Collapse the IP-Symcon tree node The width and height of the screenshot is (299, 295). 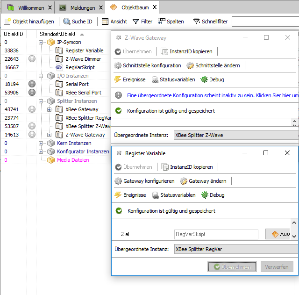coord(41,42)
